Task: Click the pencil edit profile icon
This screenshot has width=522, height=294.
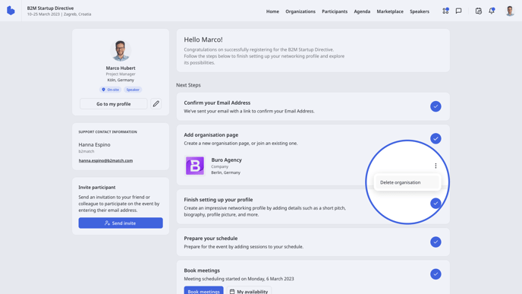Action: [156, 103]
